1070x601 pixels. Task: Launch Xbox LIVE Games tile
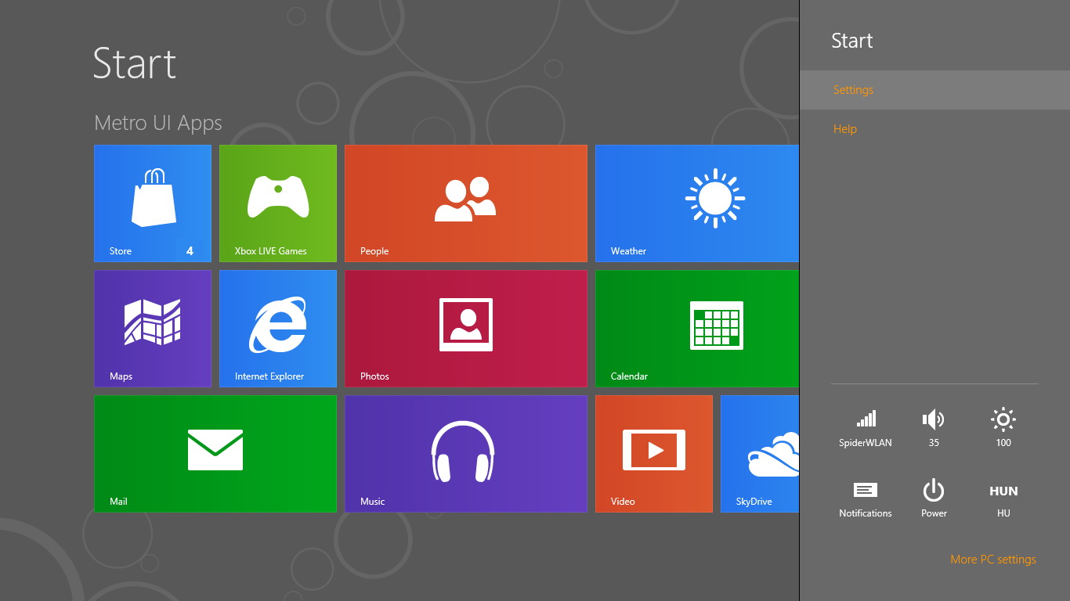[278, 203]
